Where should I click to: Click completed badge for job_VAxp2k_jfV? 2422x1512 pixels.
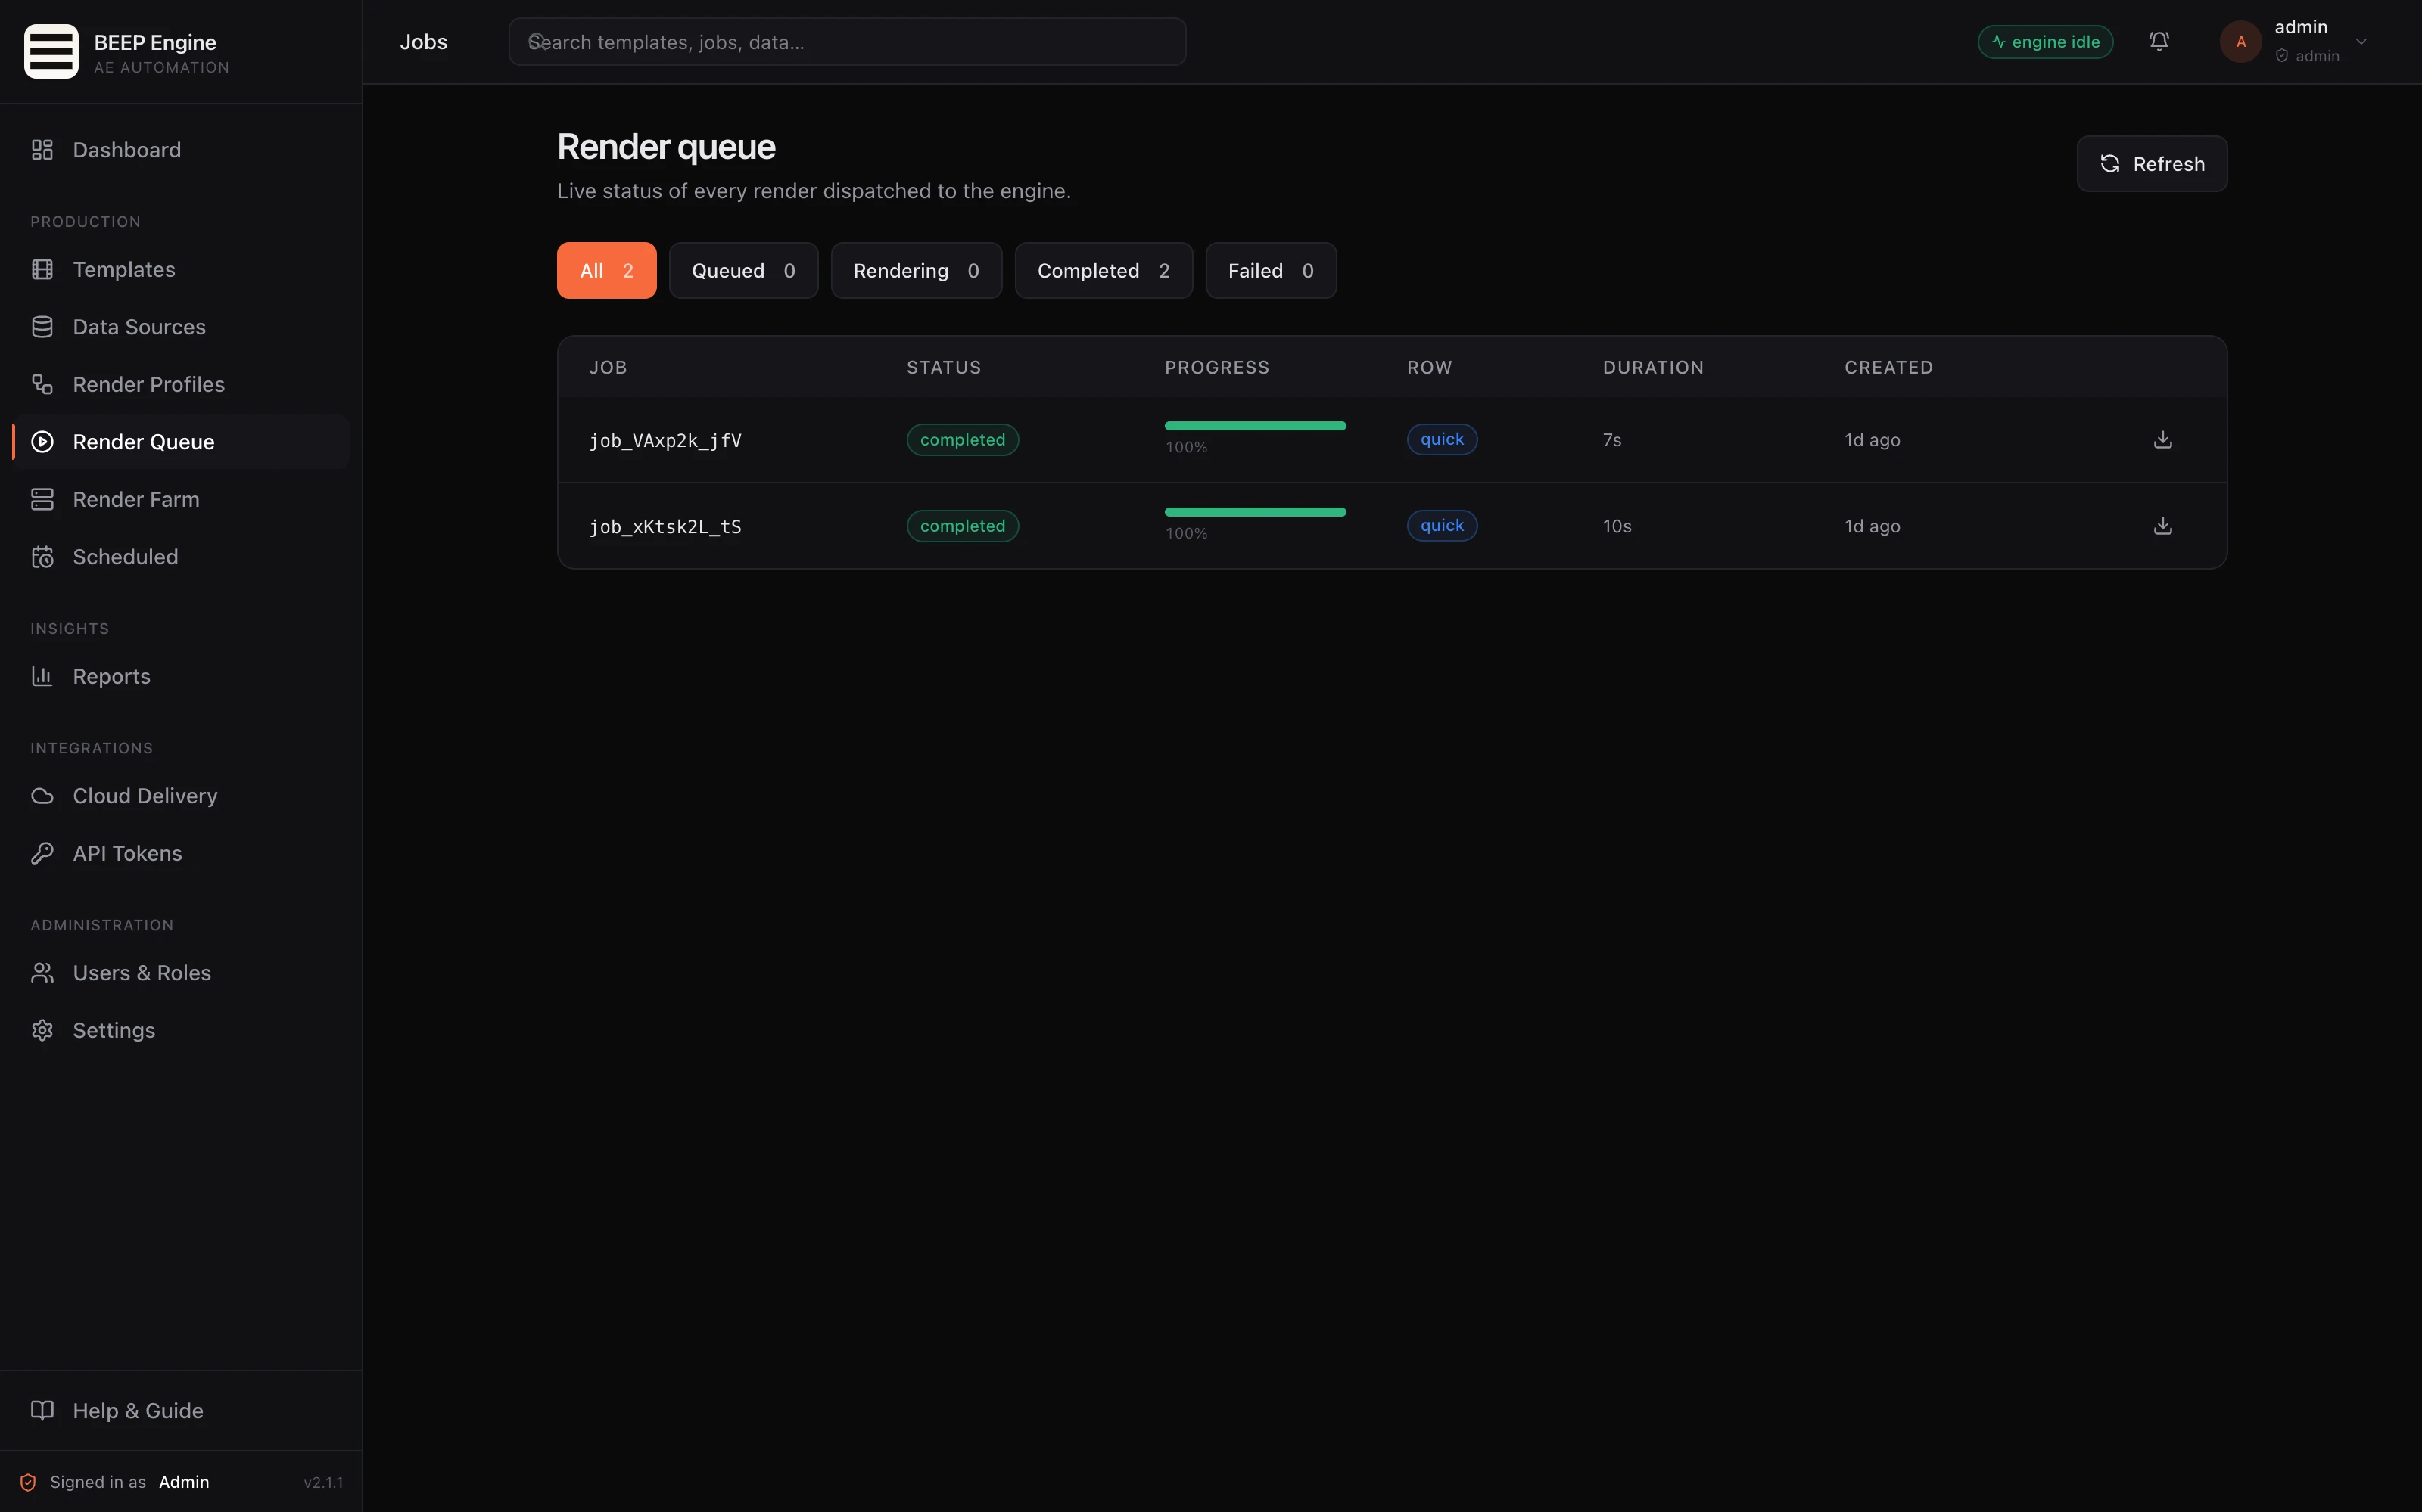[x=963, y=440]
